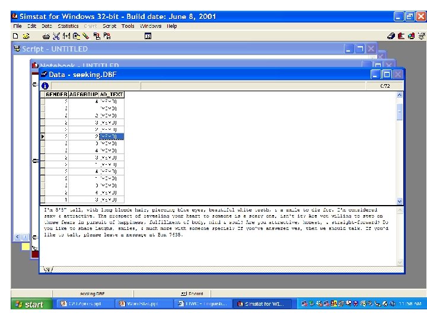Click the Simstat application title icon
This screenshot has width=427, height=320.
[x=14, y=17]
